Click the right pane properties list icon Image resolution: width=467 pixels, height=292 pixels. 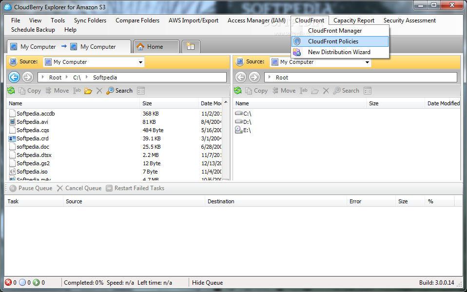click(368, 91)
